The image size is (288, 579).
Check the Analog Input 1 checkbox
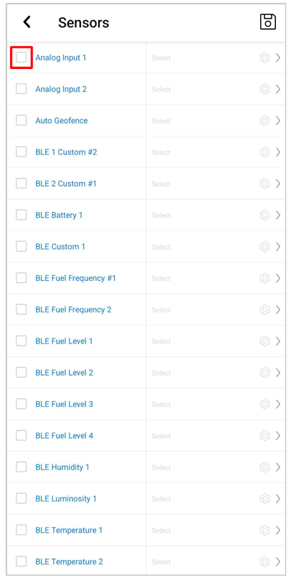pos(21,57)
